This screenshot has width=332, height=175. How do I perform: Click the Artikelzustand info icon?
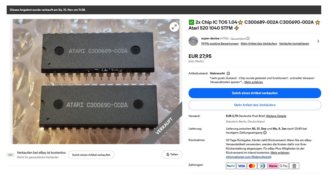tap(228, 73)
